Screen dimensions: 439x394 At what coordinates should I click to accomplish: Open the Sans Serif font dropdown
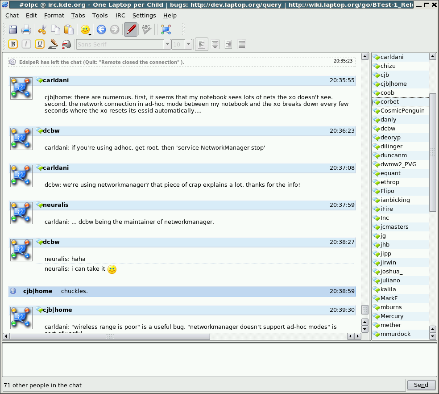(168, 44)
